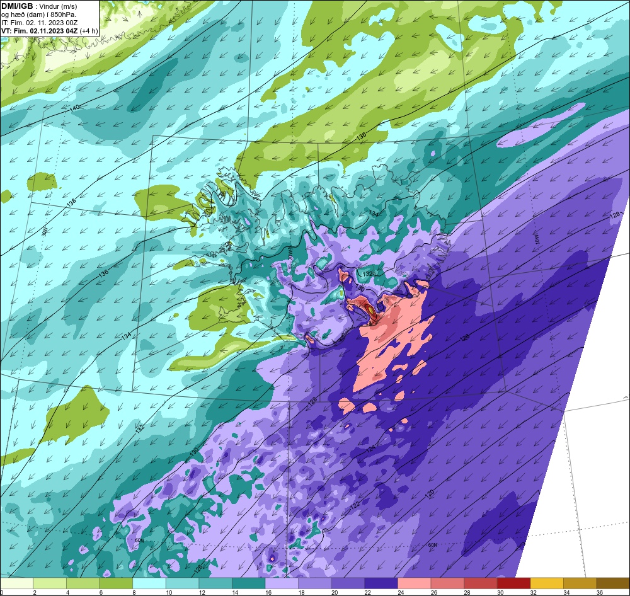Select the 20–22 m/s purple legend swatch
This screenshot has width=630, height=596.
pyautogui.click(x=348, y=583)
